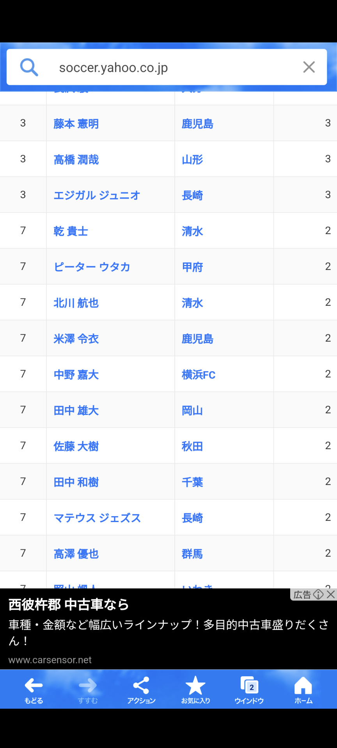Open the 西彼杵郡 中古車なら ad headline
This screenshot has height=748, width=337.
click(69, 604)
